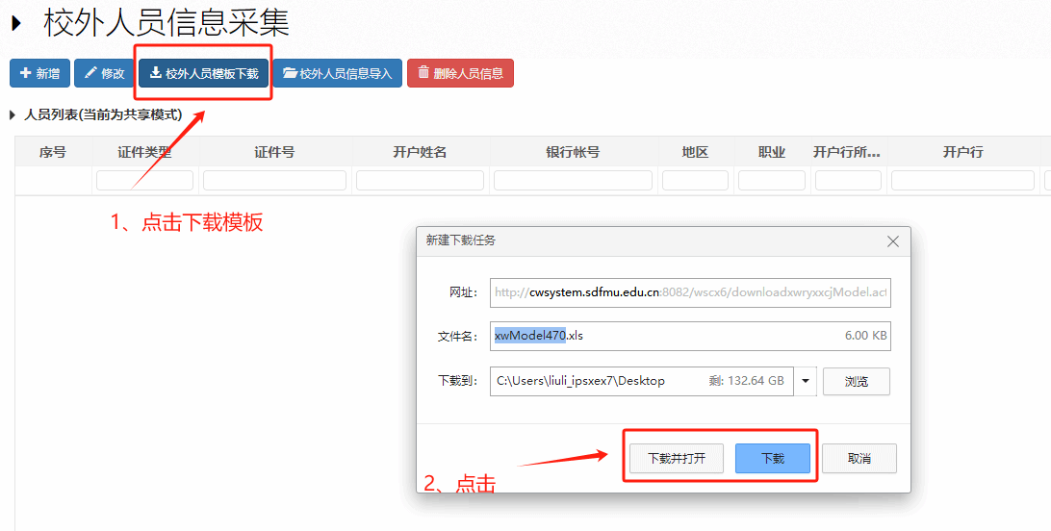Click the 下载并打开 button
The image size is (1051, 531).
(x=676, y=459)
